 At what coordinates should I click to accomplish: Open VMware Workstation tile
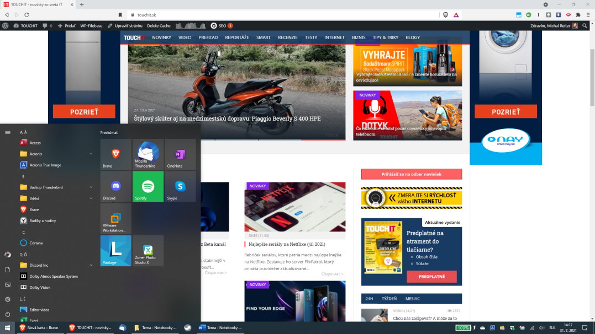point(116,218)
